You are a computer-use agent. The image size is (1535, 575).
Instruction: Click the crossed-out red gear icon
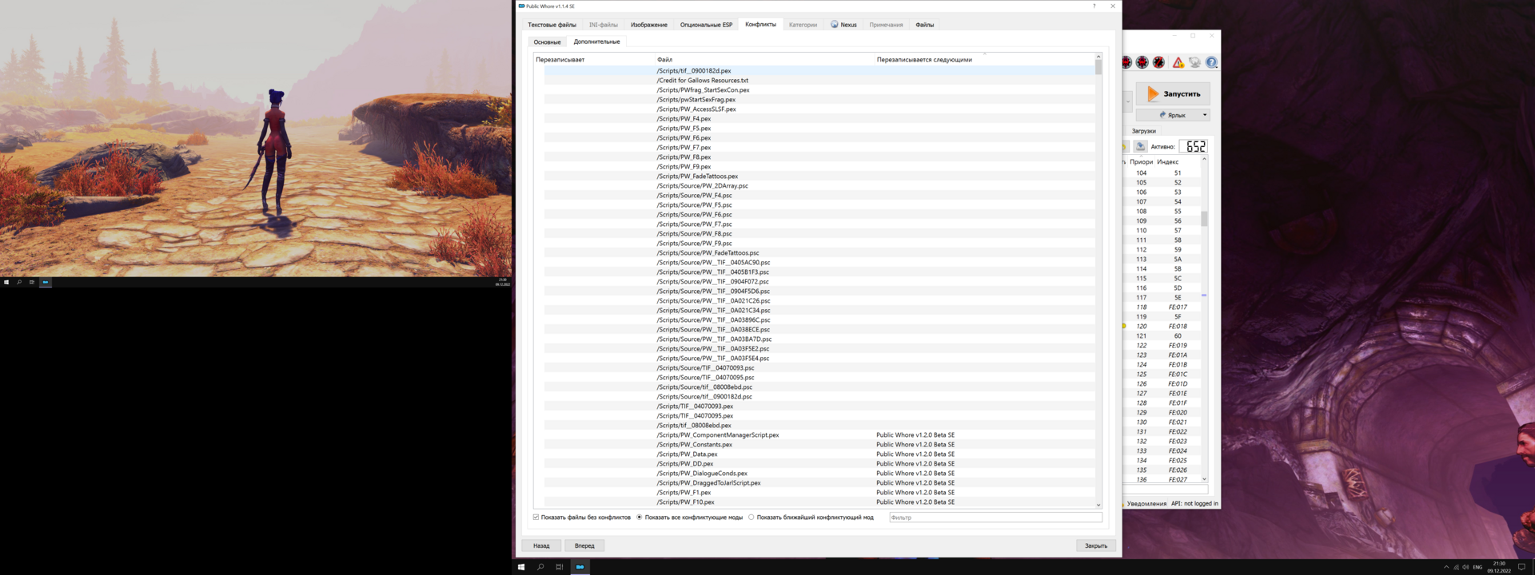pos(1159,62)
